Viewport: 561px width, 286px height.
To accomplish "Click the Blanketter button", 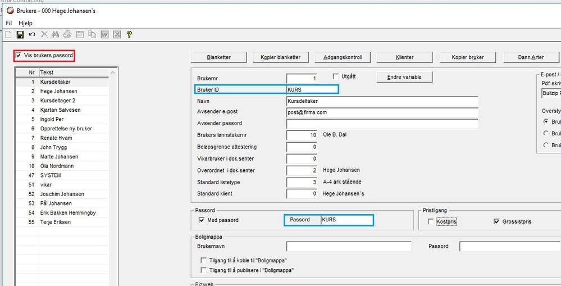I will (x=219, y=57).
